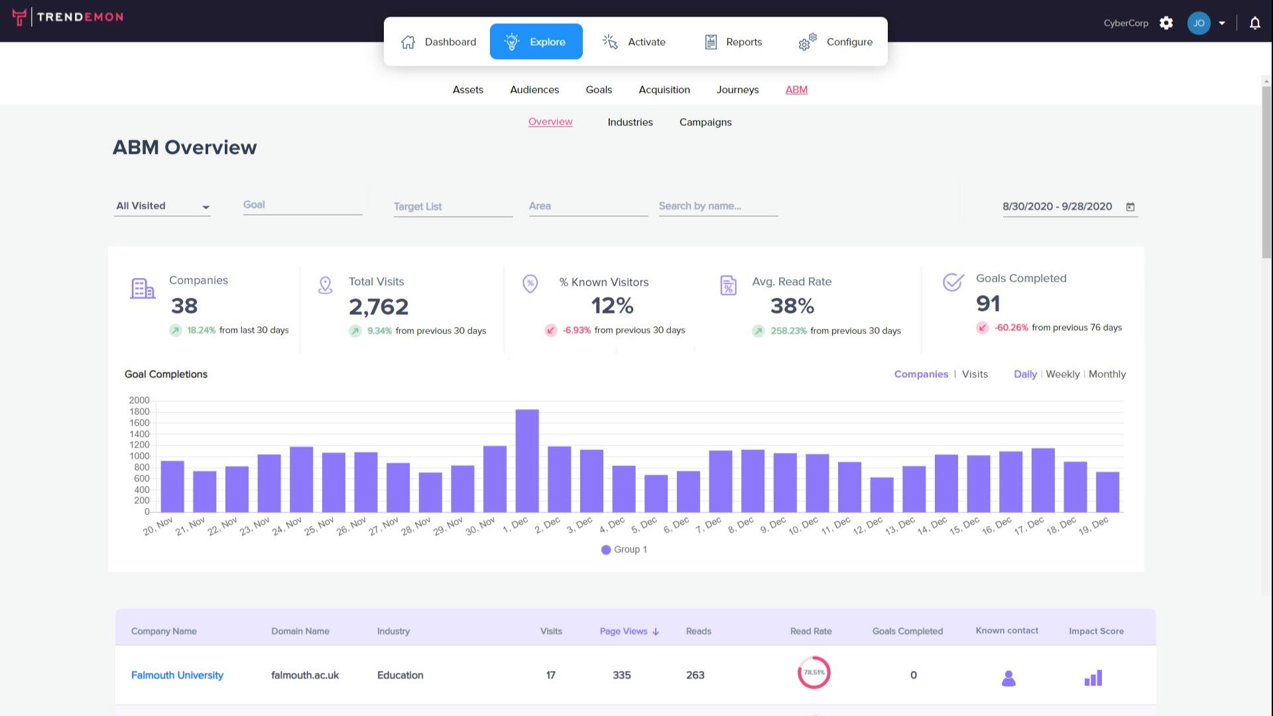Click Falmouth University known contact person icon

point(1008,678)
